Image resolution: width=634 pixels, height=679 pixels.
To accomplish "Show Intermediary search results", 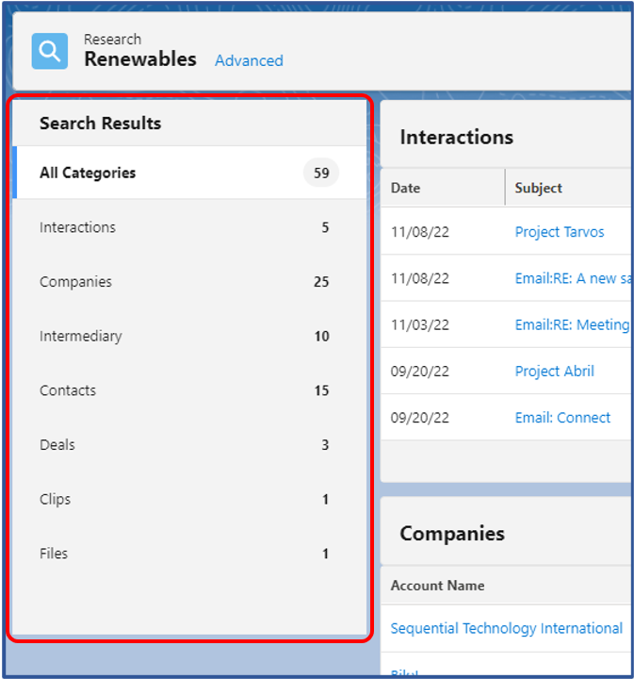I will tap(190, 336).
